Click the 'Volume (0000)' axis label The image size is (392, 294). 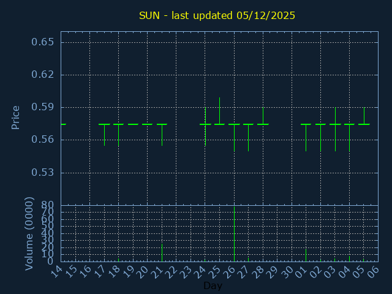point(29,233)
